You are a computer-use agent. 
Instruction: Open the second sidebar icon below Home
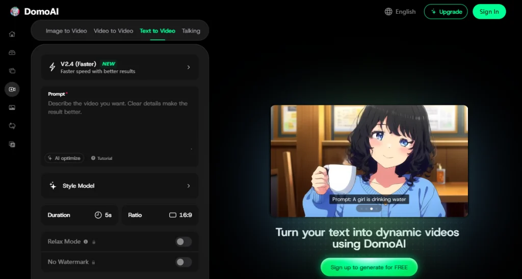(12, 52)
